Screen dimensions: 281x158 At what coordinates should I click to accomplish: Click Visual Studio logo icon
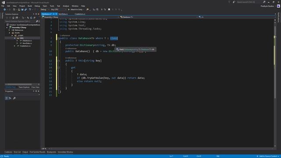[3, 2]
